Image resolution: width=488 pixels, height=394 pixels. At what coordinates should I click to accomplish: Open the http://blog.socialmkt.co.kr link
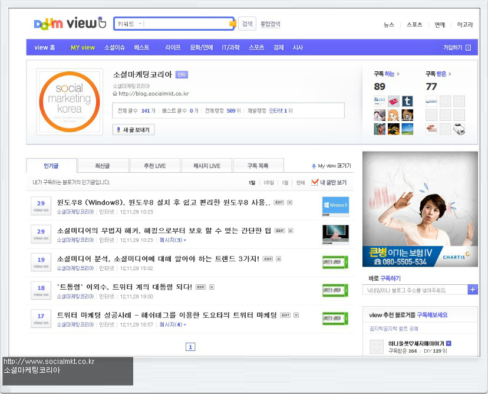(153, 94)
